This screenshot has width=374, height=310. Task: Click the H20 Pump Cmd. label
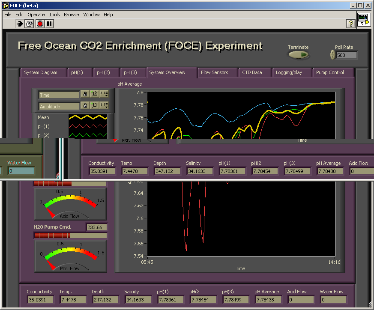click(52, 227)
